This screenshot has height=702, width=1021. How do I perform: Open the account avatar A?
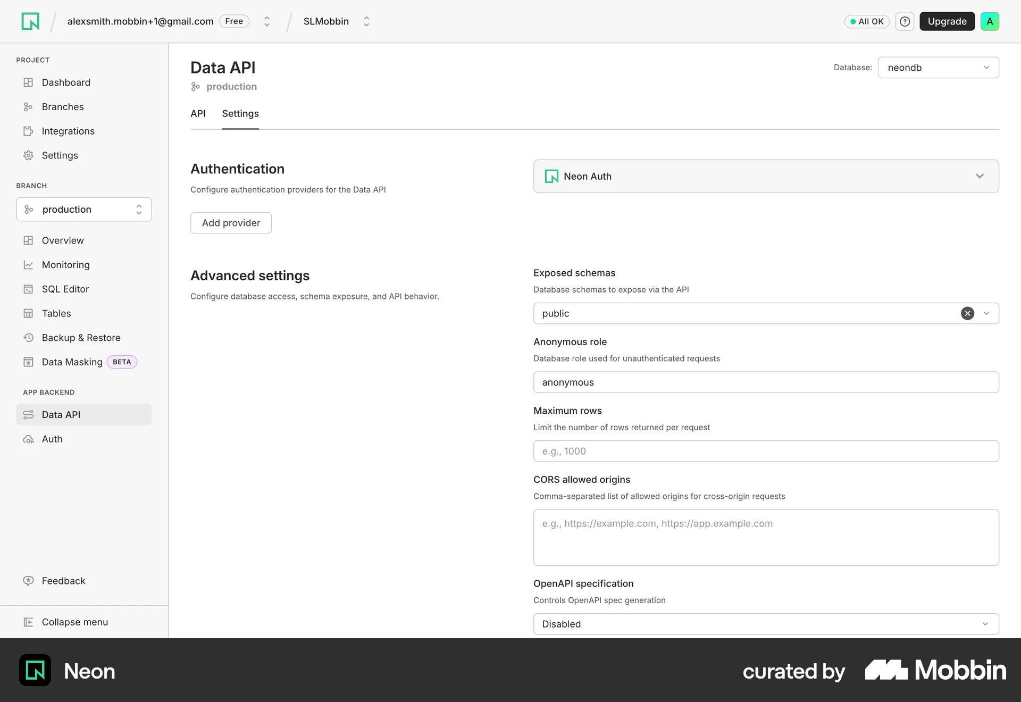990,21
